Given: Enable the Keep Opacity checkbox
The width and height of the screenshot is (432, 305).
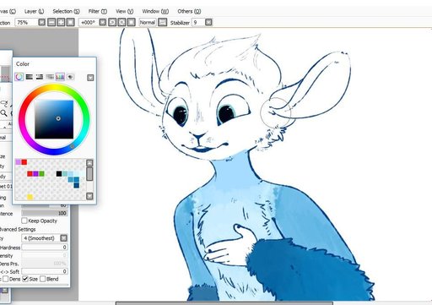Looking at the screenshot, I should click(x=24, y=221).
